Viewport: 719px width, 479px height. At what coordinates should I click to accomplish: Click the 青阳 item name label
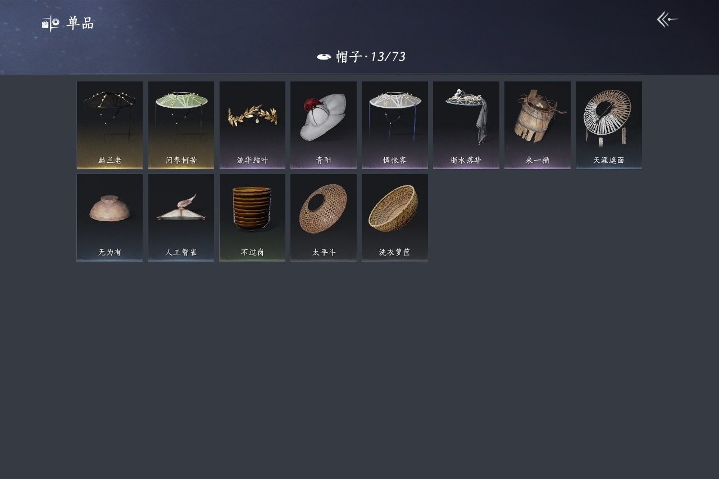(x=324, y=160)
